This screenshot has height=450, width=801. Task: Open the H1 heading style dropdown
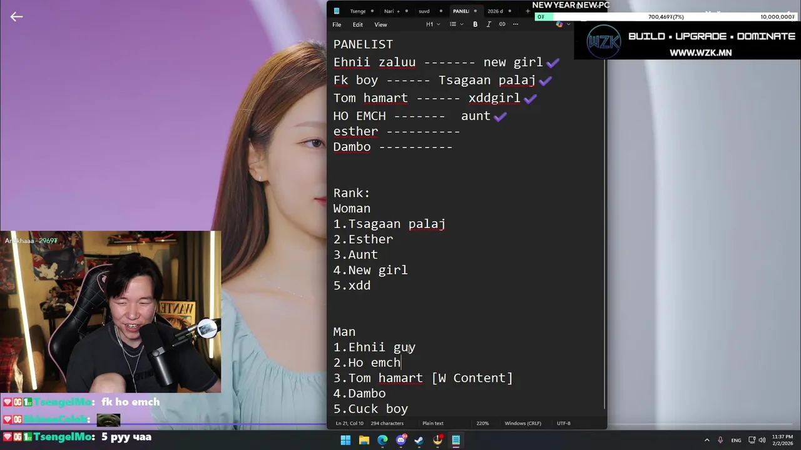pyautogui.click(x=433, y=24)
